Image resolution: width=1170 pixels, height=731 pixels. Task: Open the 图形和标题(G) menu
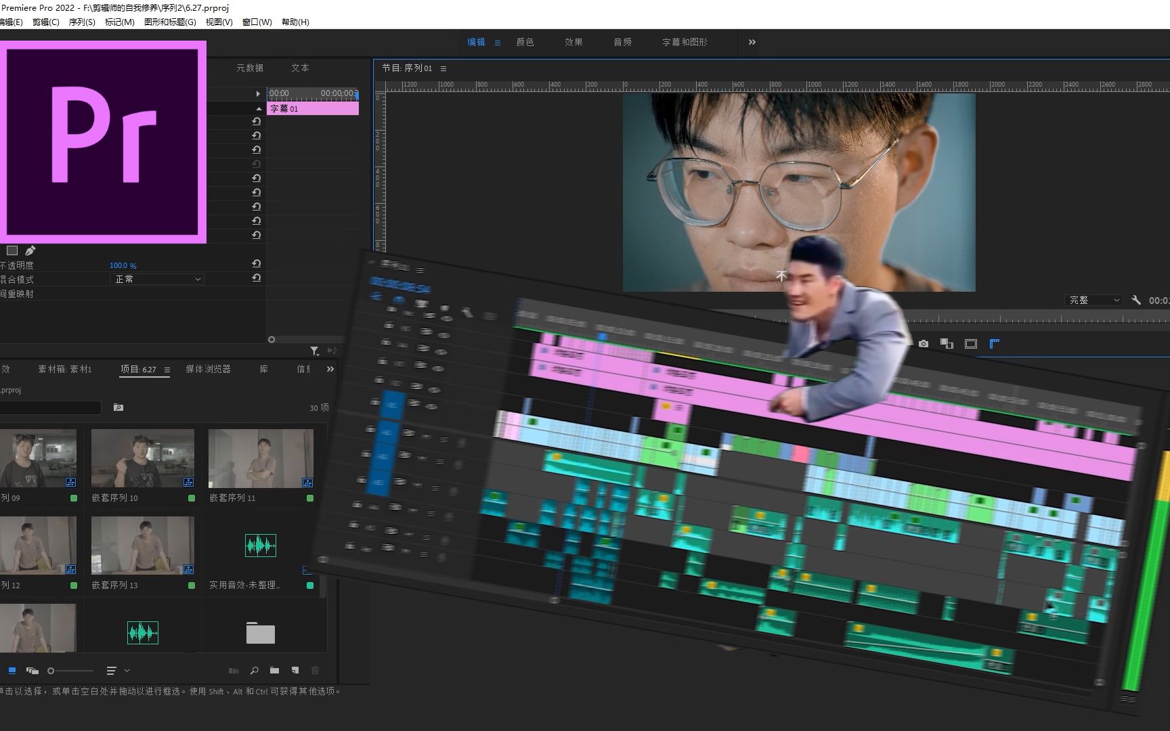[x=170, y=22]
